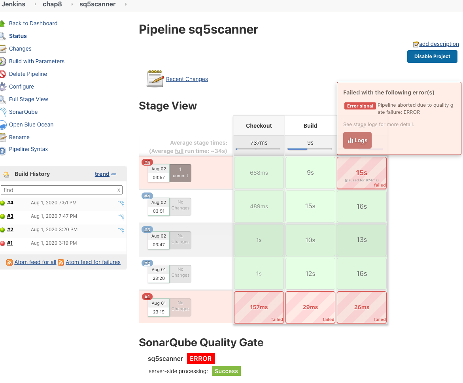Click the build history find input field
This screenshot has width=463, height=383.
tap(59, 190)
